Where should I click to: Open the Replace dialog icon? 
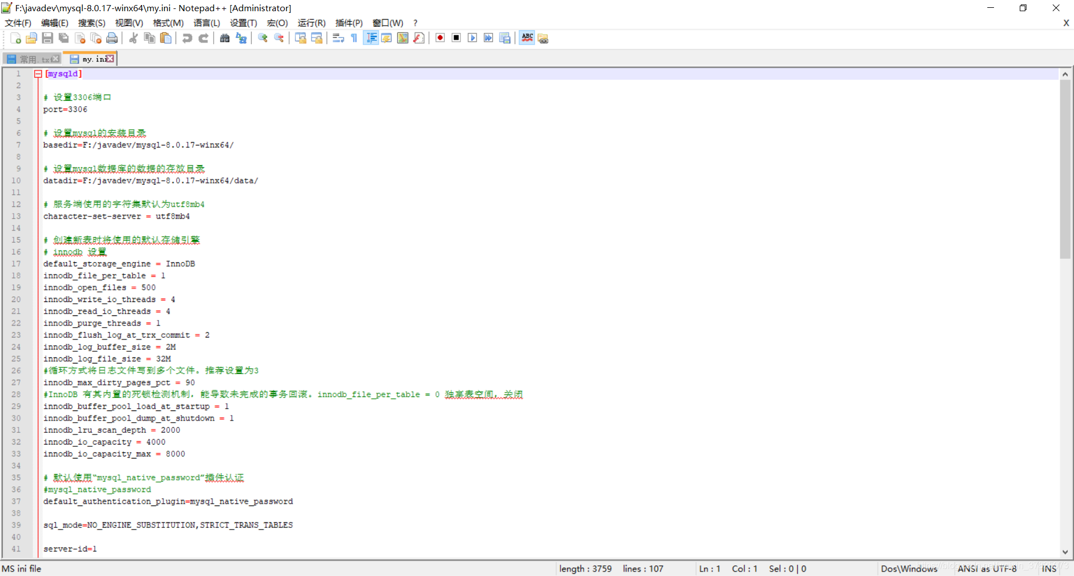click(x=241, y=38)
